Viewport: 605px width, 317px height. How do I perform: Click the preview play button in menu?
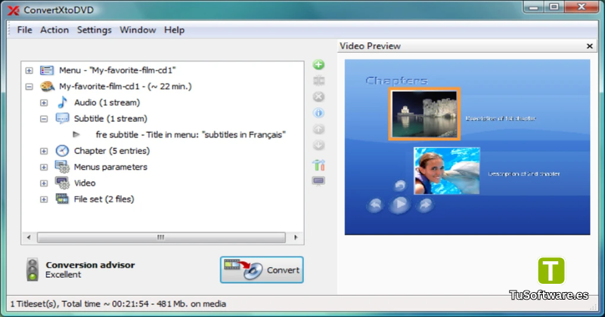point(400,204)
